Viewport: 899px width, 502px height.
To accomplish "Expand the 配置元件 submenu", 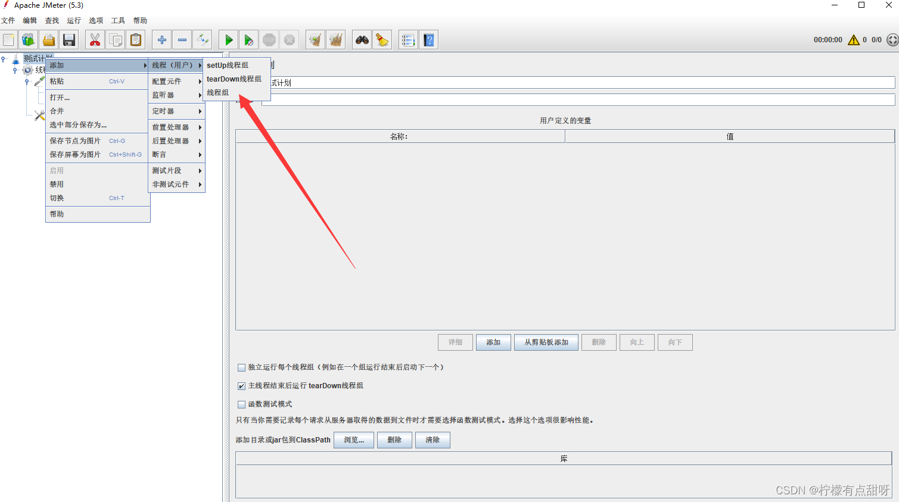I will 176,81.
